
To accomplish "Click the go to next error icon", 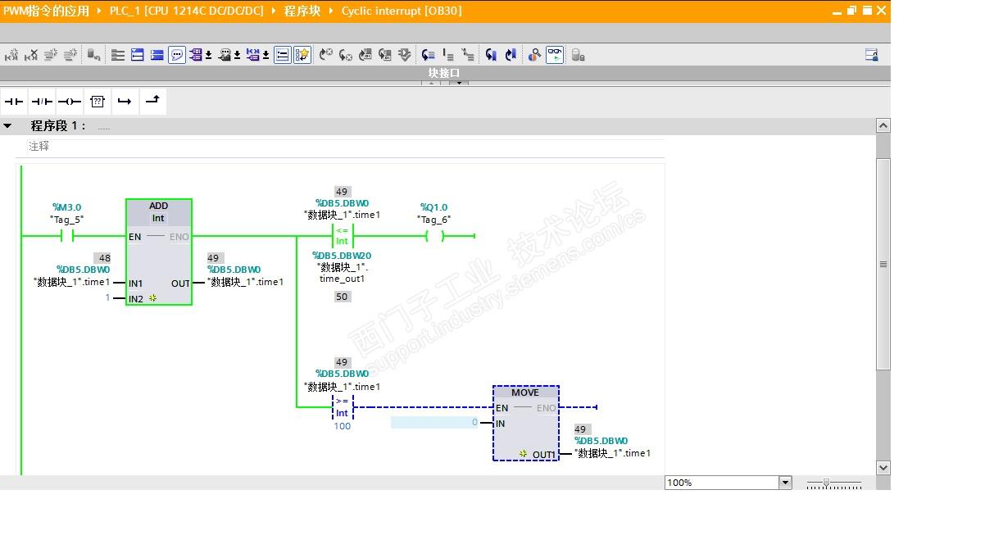I will (x=326, y=55).
